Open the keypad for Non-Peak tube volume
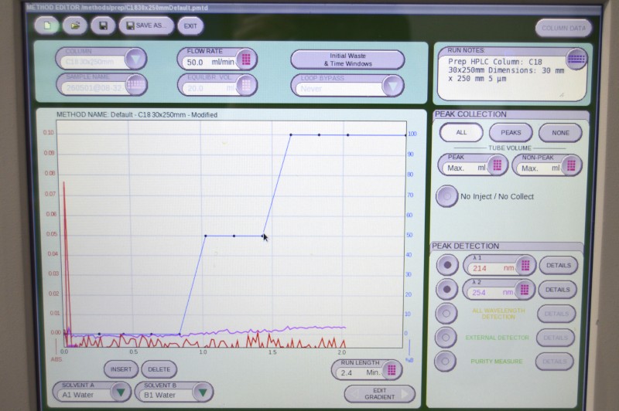 coord(571,165)
